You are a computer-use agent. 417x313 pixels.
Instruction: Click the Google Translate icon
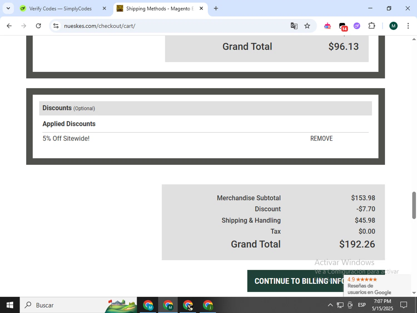point(294,26)
